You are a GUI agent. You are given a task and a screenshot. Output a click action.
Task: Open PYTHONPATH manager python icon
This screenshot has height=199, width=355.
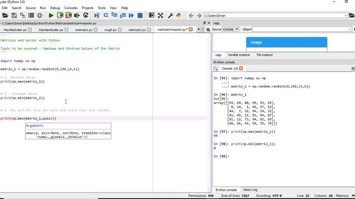[x=179, y=15]
